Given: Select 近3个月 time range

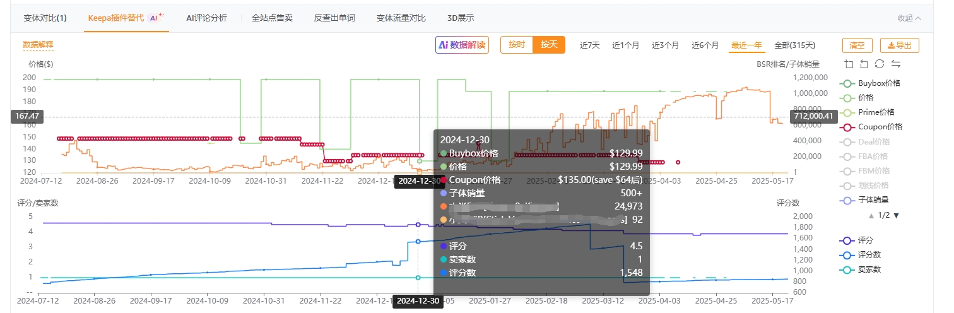Looking at the screenshot, I should [x=665, y=45].
